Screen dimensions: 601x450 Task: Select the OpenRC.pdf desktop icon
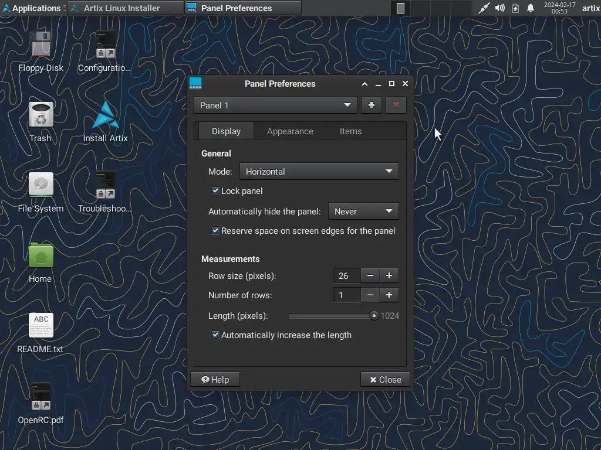(x=40, y=397)
